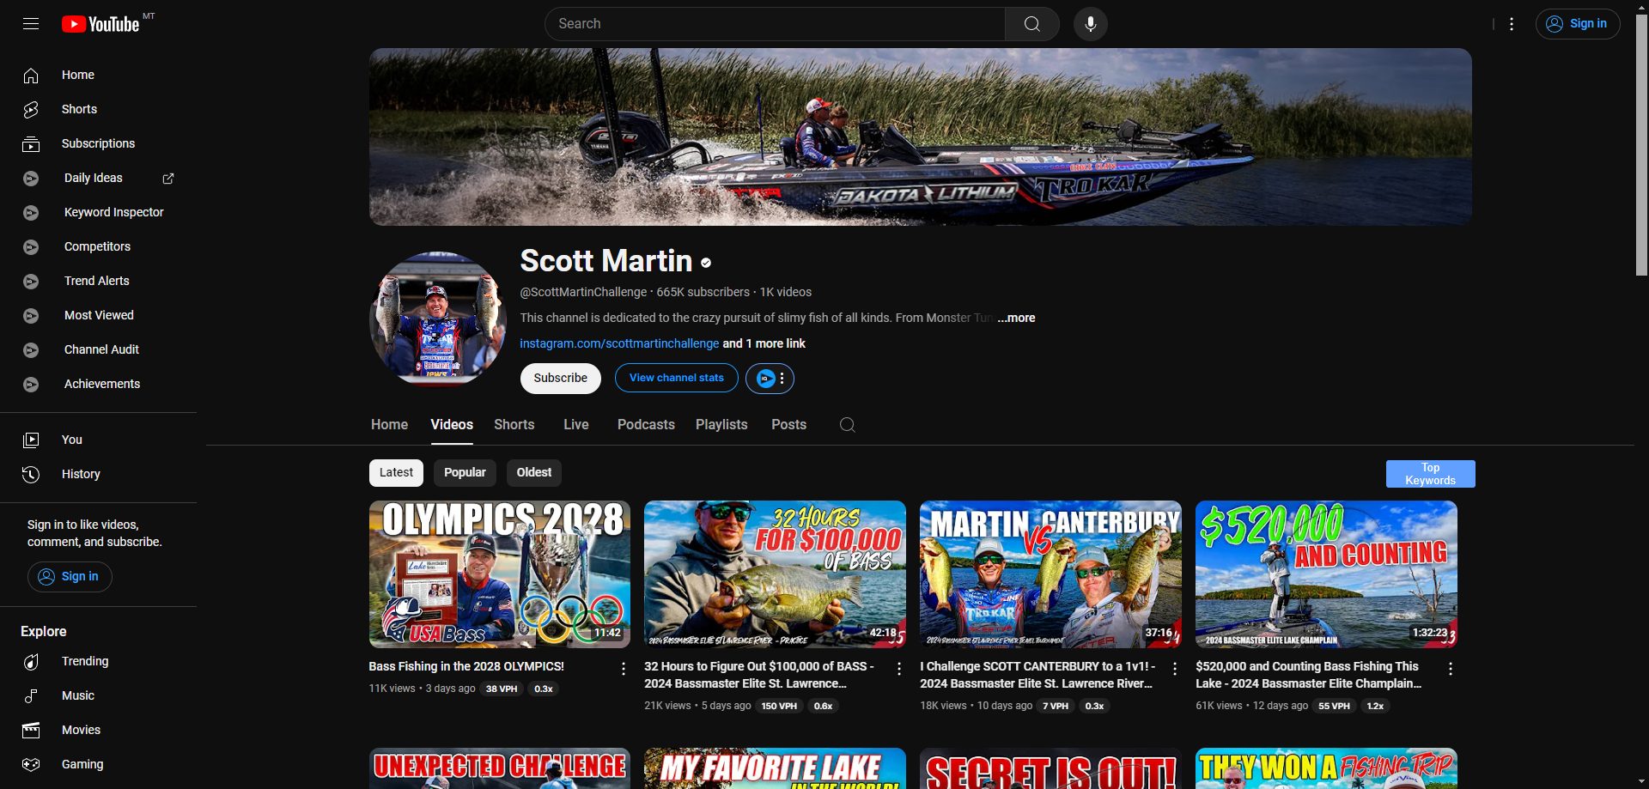1649x789 pixels.
Task: Switch to the Live tab
Action: 576,425
